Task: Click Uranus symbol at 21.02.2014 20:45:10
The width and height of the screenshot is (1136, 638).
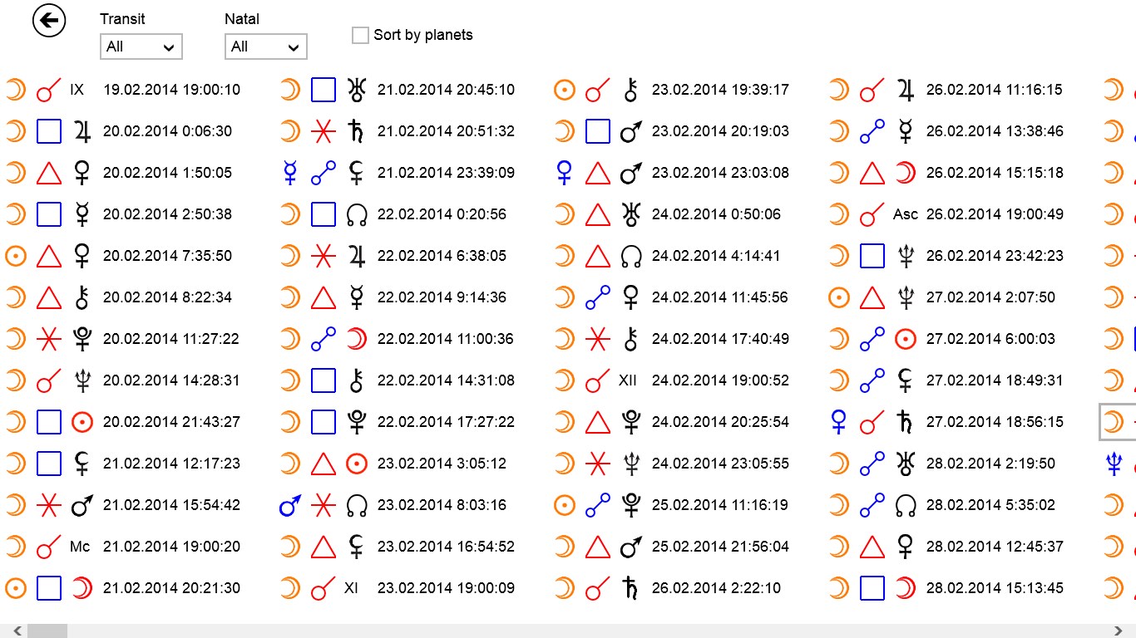Action: pyautogui.click(x=357, y=90)
